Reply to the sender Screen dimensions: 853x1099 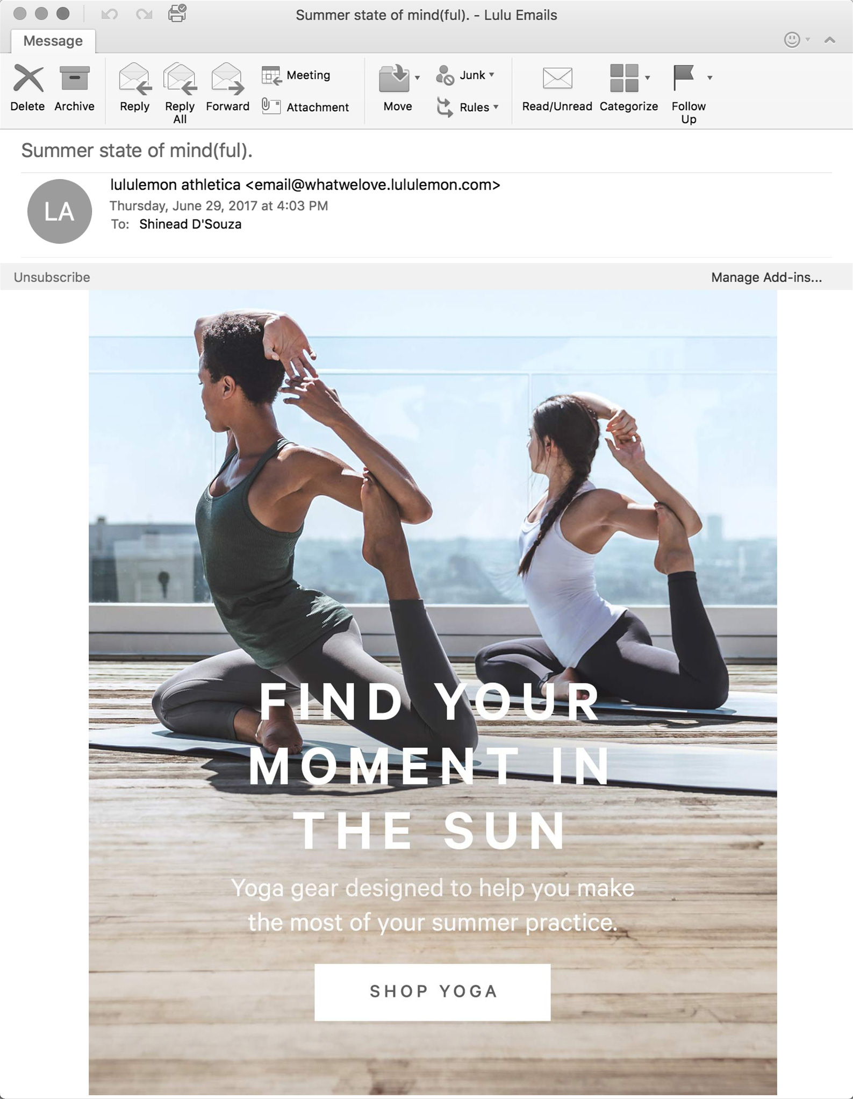coord(134,88)
